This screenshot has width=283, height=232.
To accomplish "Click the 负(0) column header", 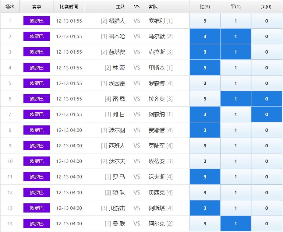I will [x=266, y=6].
